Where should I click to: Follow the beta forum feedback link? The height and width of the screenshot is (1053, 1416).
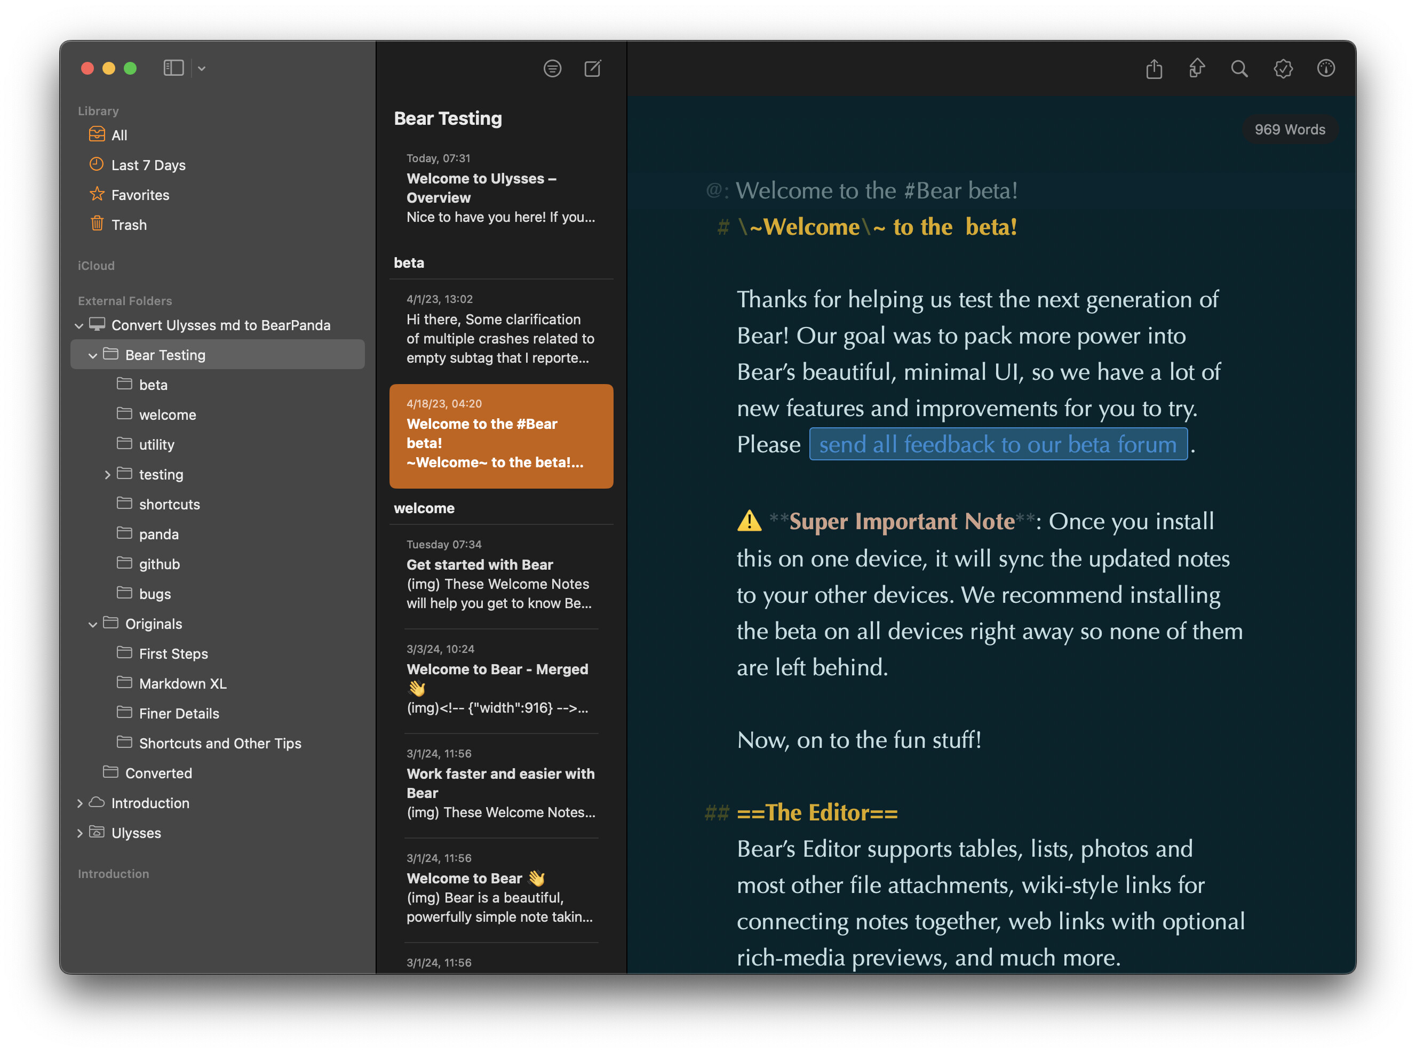click(x=997, y=444)
